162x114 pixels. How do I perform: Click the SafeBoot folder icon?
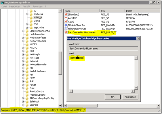[x=27, y=102]
